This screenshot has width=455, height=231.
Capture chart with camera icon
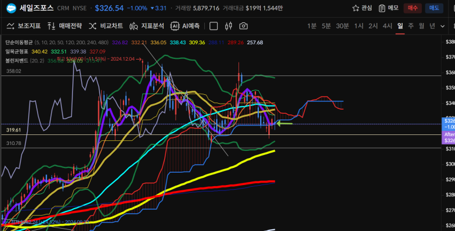coord(244,26)
